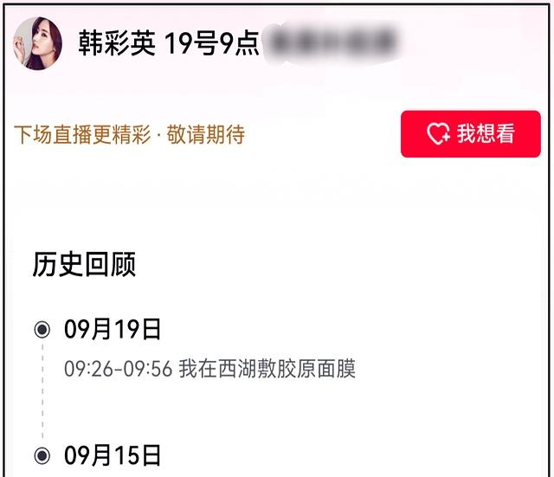Tap the 我想看 text inside red button

486,133
